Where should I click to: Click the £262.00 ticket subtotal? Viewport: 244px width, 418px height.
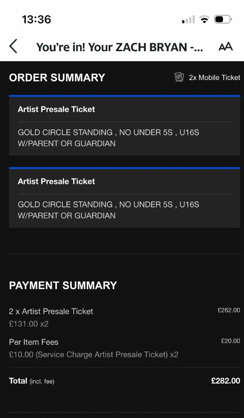228,310
